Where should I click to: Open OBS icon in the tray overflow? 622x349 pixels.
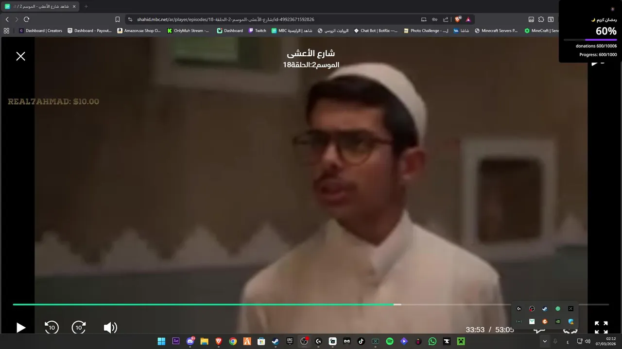point(532,309)
